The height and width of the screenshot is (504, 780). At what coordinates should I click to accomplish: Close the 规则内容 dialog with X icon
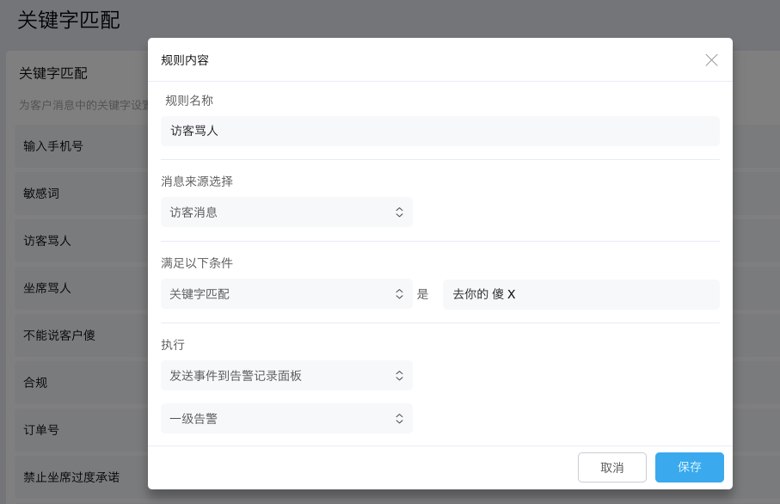[x=711, y=60]
